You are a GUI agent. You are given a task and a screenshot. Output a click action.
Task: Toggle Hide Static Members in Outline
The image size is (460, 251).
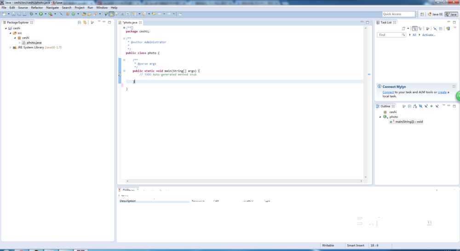(426, 106)
